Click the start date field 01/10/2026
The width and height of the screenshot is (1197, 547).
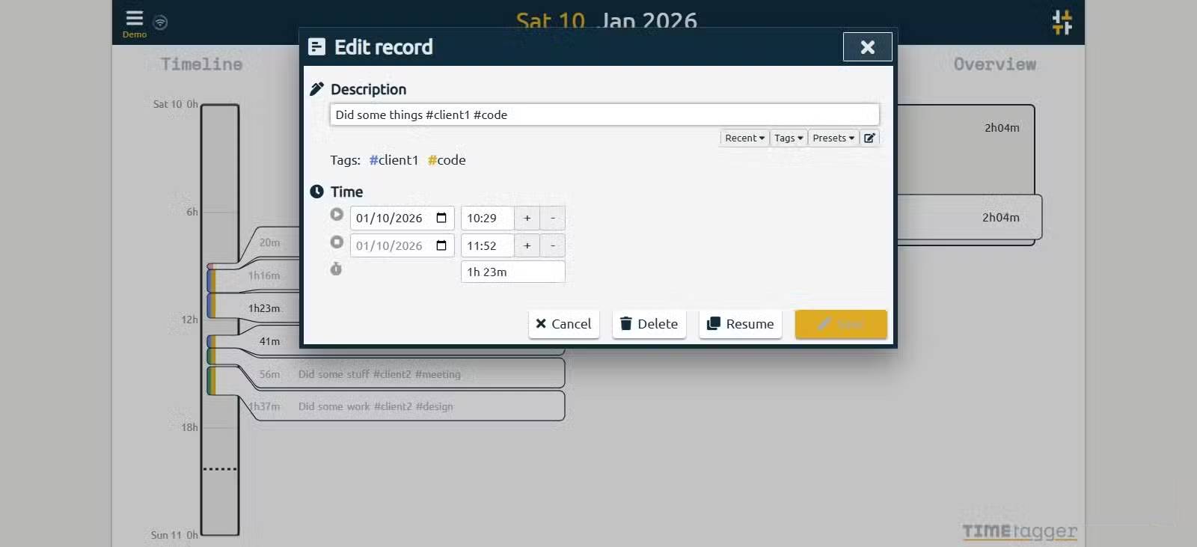[x=402, y=218]
